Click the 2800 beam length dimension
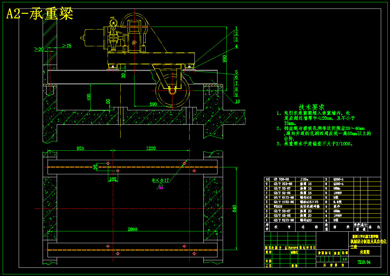 click(x=133, y=229)
